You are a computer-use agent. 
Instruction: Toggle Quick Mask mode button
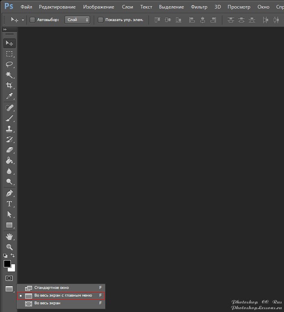click(x=9, y=278)
